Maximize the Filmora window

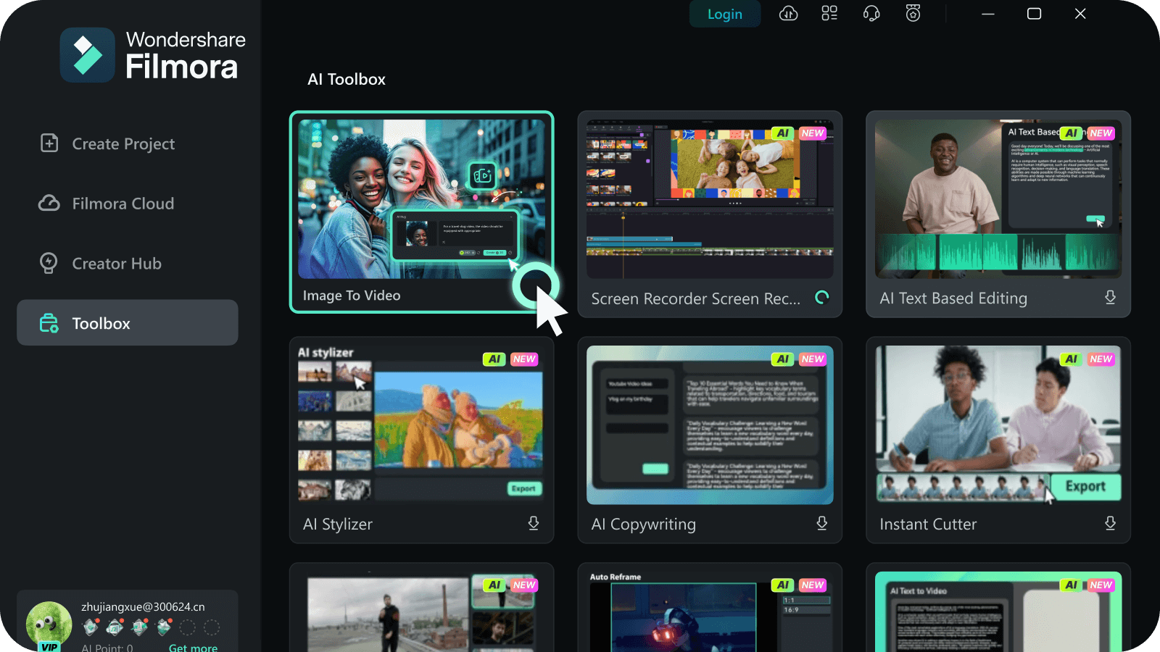click(1034, 14)
